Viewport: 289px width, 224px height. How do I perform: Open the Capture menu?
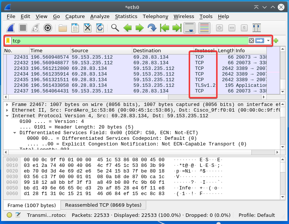pos(75,17)
